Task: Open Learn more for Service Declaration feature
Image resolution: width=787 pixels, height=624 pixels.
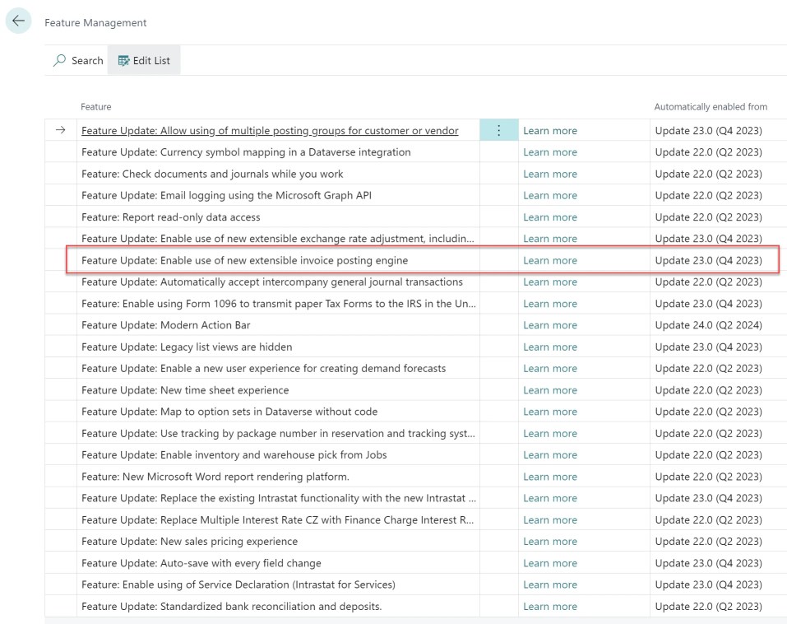Action: click(x=550, y=584)
